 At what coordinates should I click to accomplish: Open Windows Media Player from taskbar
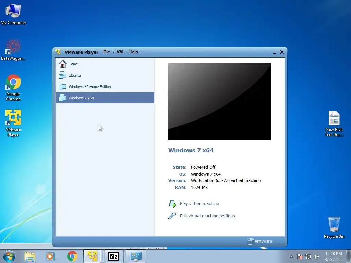coord(51,256)
